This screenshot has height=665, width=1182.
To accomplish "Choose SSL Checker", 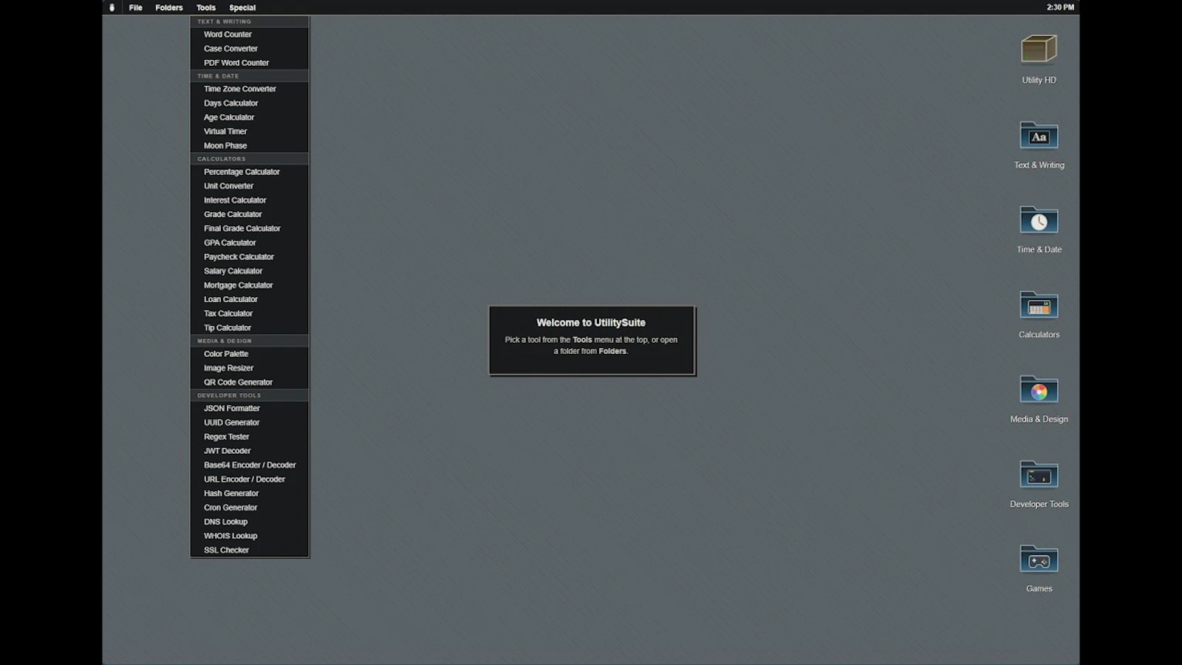I will (x=250, y=550).
